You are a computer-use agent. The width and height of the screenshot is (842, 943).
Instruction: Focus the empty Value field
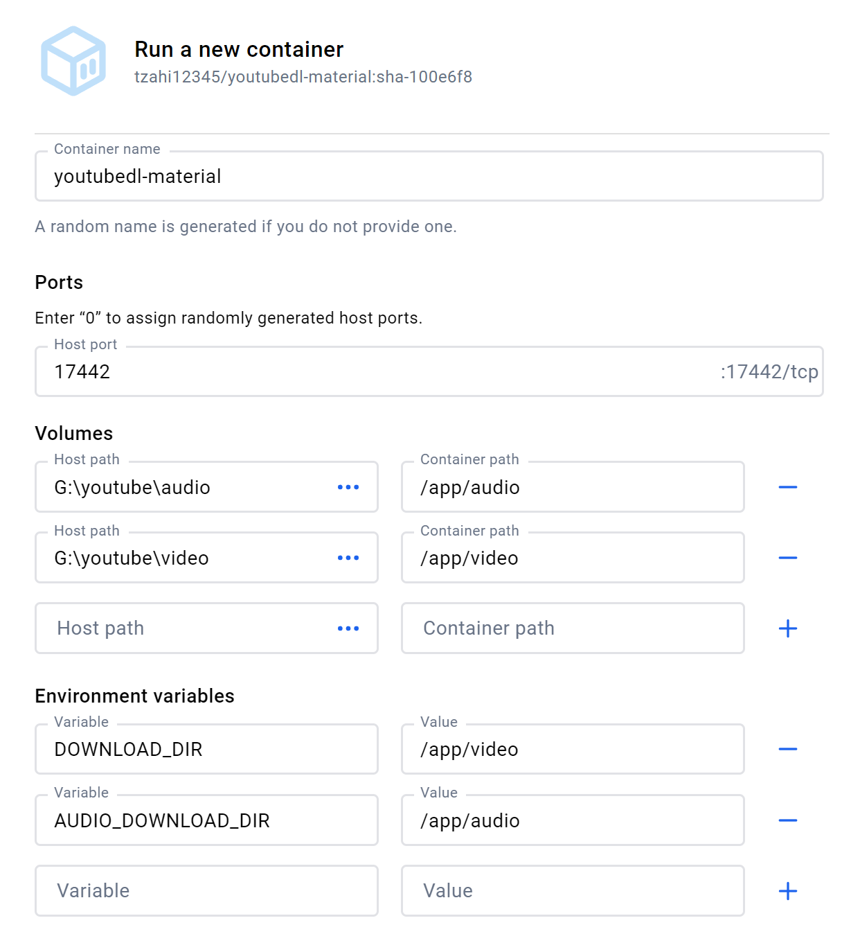pyautogui.click(x=572, y=891)
